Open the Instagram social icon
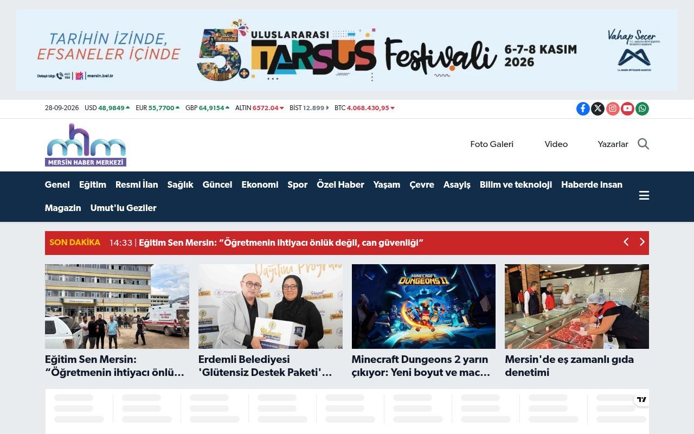The width and height of the screenshot is (694, 434). (613, 108)
